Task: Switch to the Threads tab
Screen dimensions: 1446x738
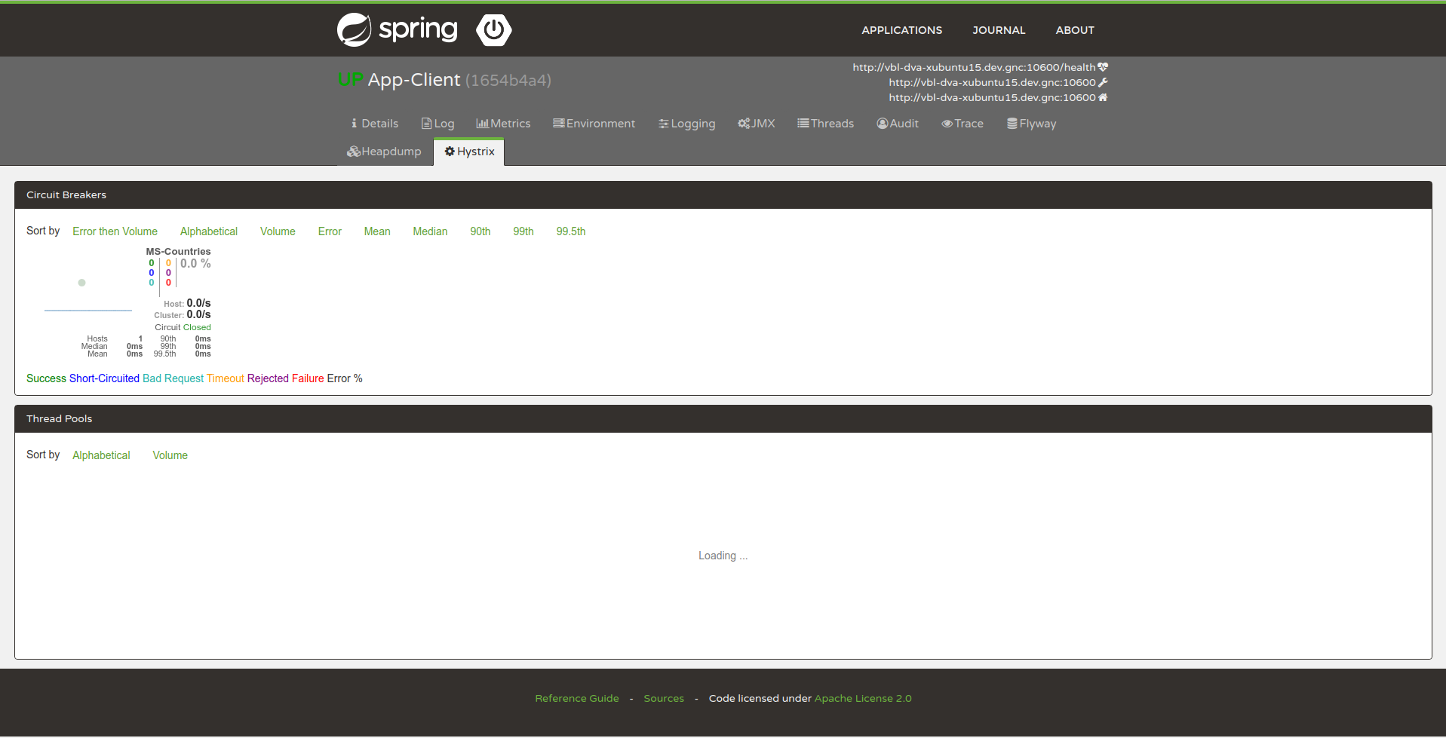Action: point(825,124)
